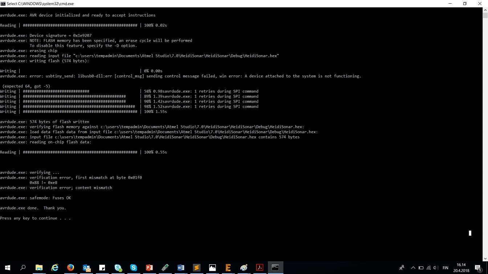Screen dimensions: 488x274
Task: Select the active cmd.exe taskbar button
Action: pyautogui.click(x=276, y=268)
